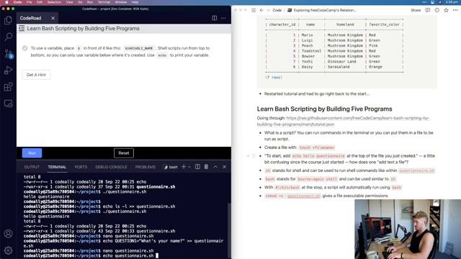Image resolution: width=461 pixels, height=259 pixels.
Task: Open the raw.githubusercontent.com tutorial.json link
Action: point(343,121)
